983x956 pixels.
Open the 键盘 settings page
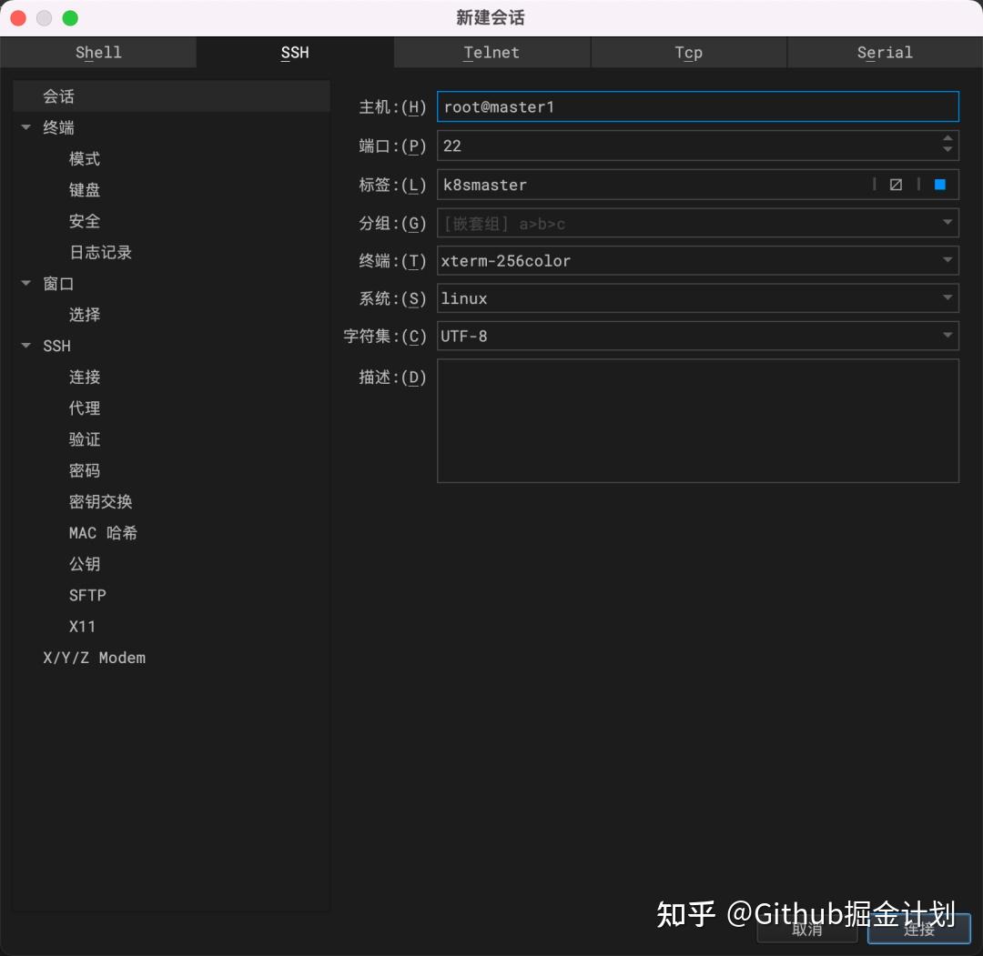(85, 190)
